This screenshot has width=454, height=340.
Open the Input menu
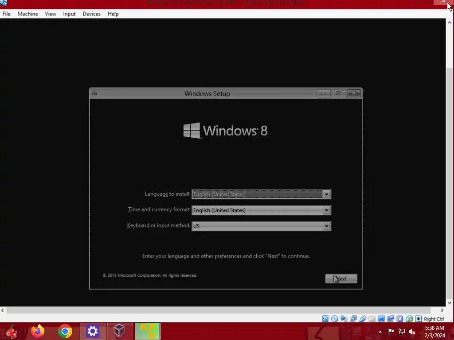click(69, 14)
